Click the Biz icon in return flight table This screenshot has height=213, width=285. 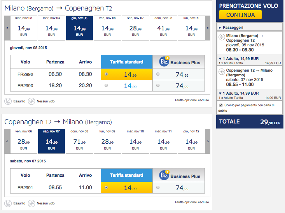(164, 175)
